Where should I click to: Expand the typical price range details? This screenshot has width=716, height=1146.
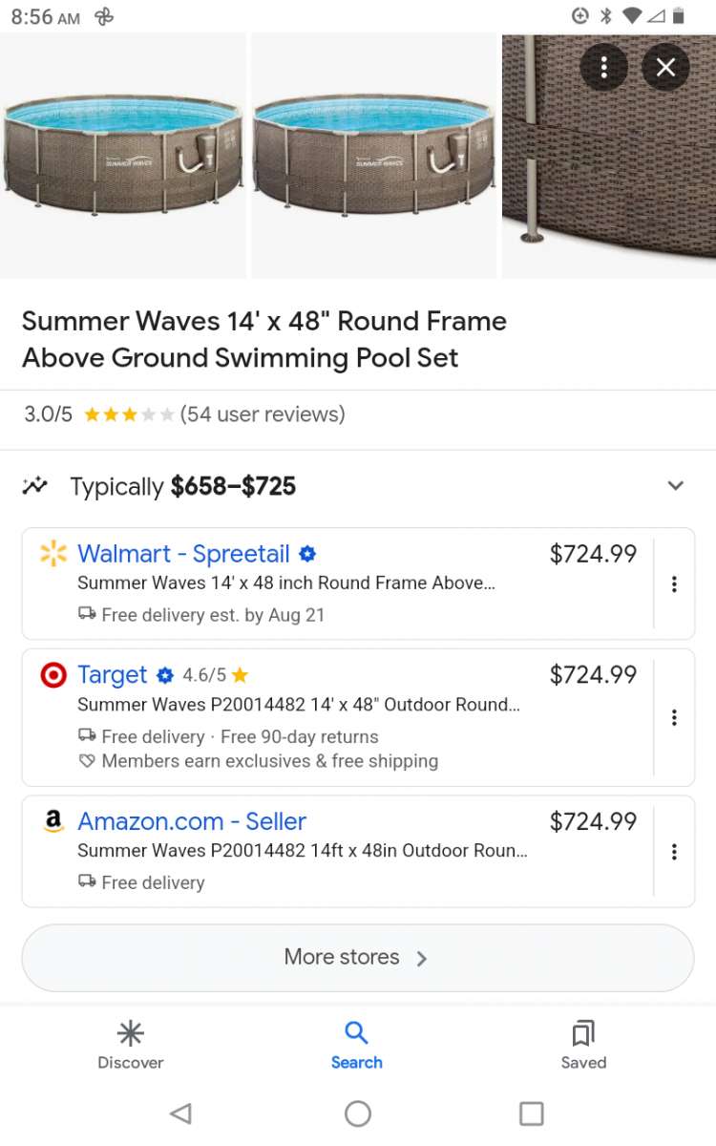pos(676,485)
